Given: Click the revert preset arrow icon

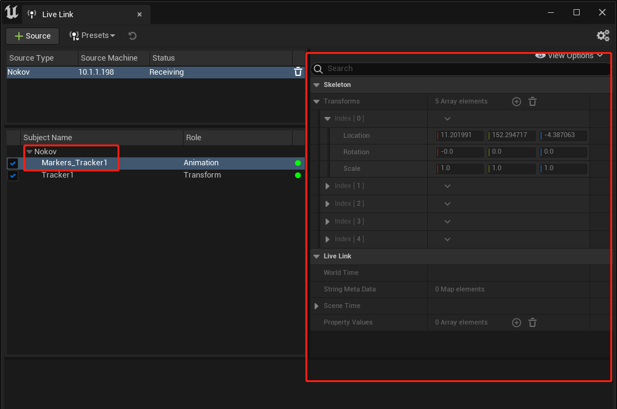Looking at the screenshot, I should pyautogui.click(x=132, y=36).
